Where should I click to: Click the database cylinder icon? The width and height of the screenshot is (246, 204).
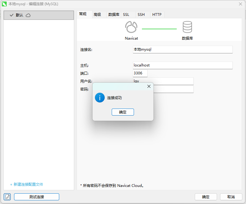187,27
